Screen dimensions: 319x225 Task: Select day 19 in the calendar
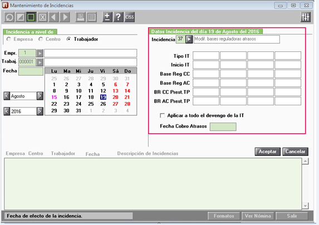click(x=103, y=97)
